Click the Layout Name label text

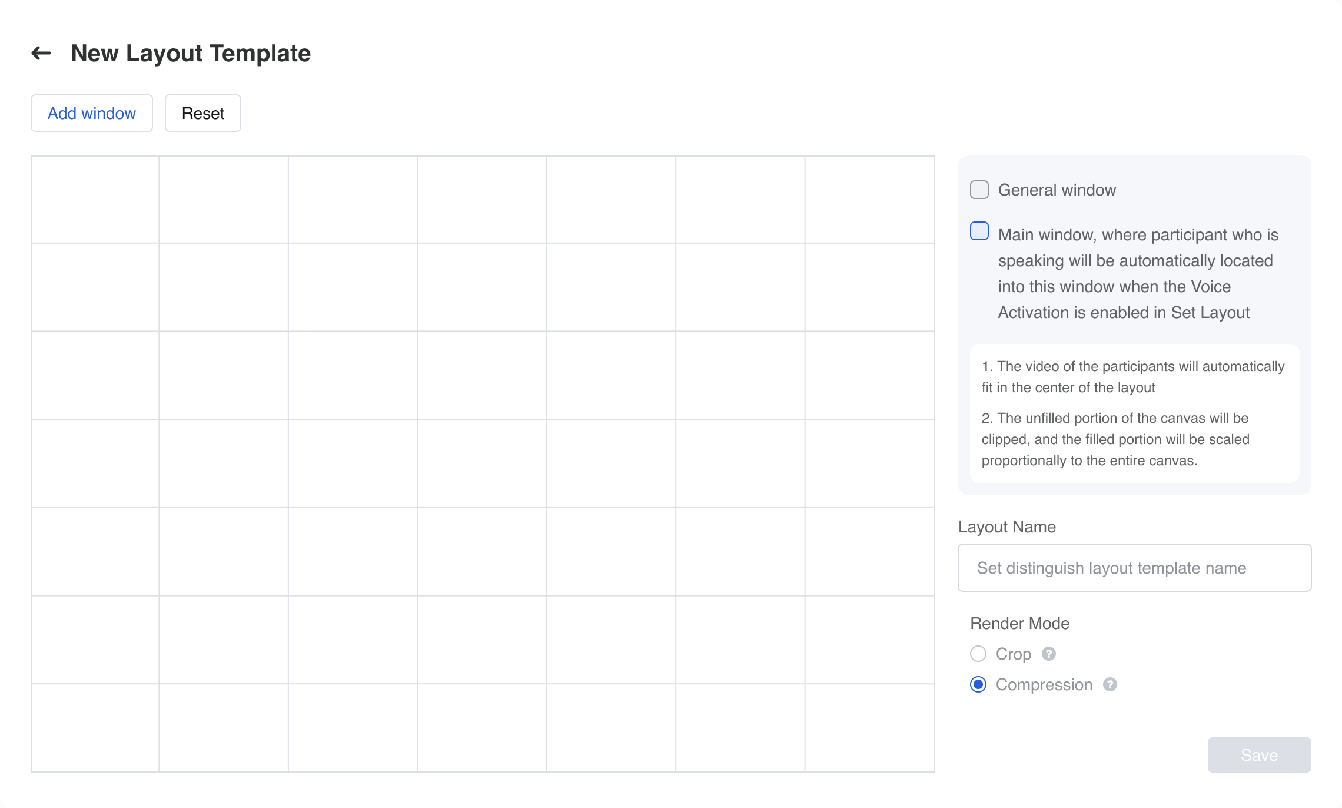(x=1007, y=526)
